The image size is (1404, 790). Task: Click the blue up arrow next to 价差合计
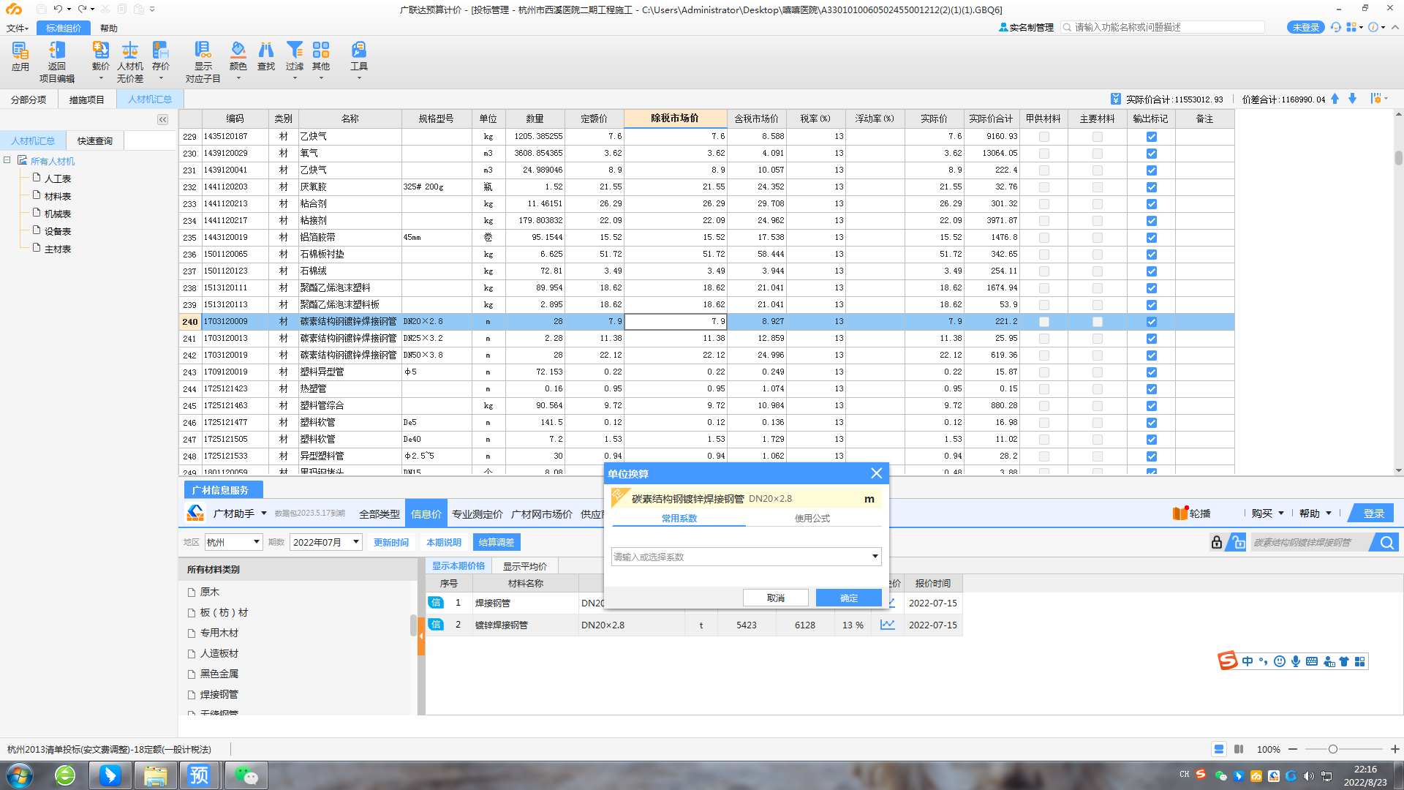(1335, 99)
